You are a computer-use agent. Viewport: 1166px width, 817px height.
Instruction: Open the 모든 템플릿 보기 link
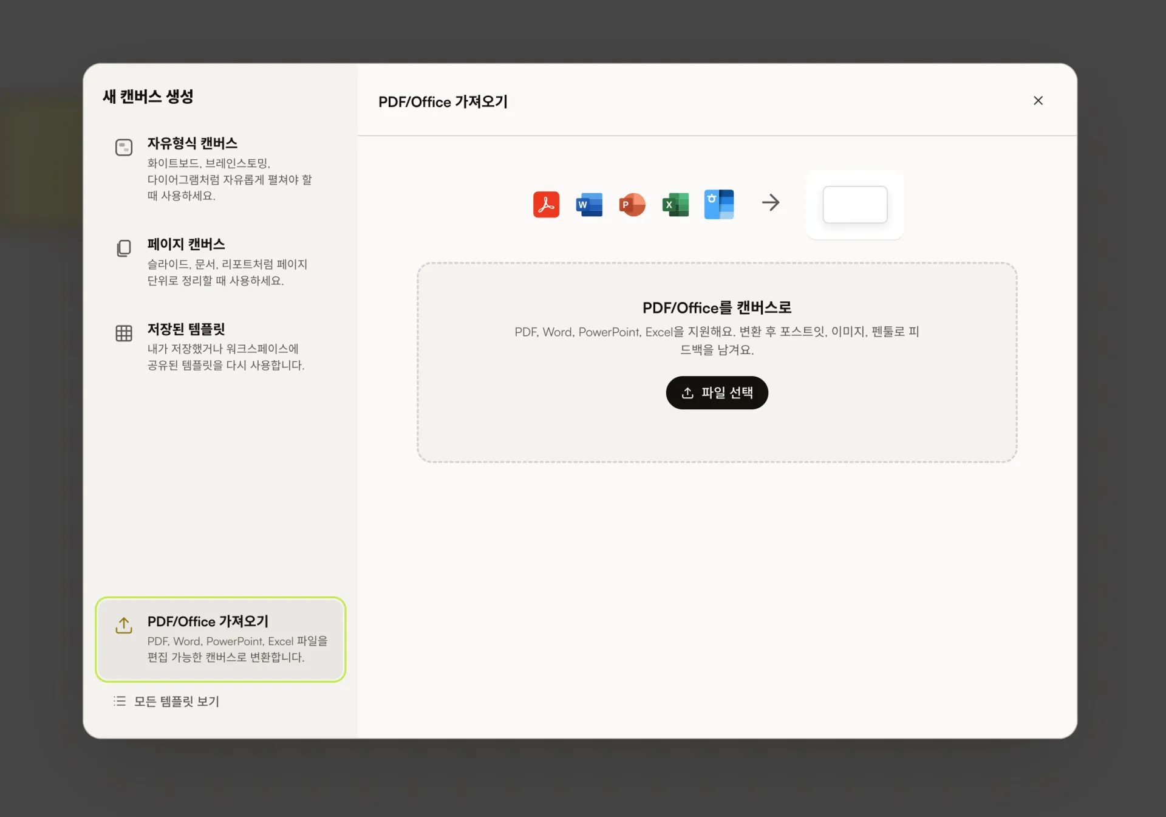[x=166, y=701]
